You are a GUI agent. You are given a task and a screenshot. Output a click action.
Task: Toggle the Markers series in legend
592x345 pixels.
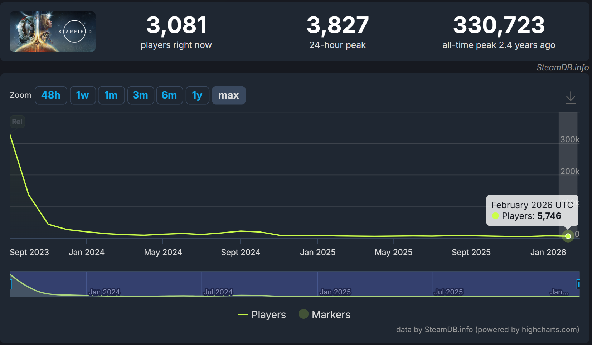tap(325, 315)
